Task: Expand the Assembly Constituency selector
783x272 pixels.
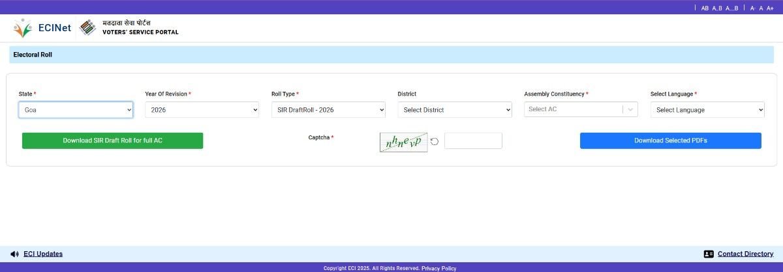Action: 581,110
